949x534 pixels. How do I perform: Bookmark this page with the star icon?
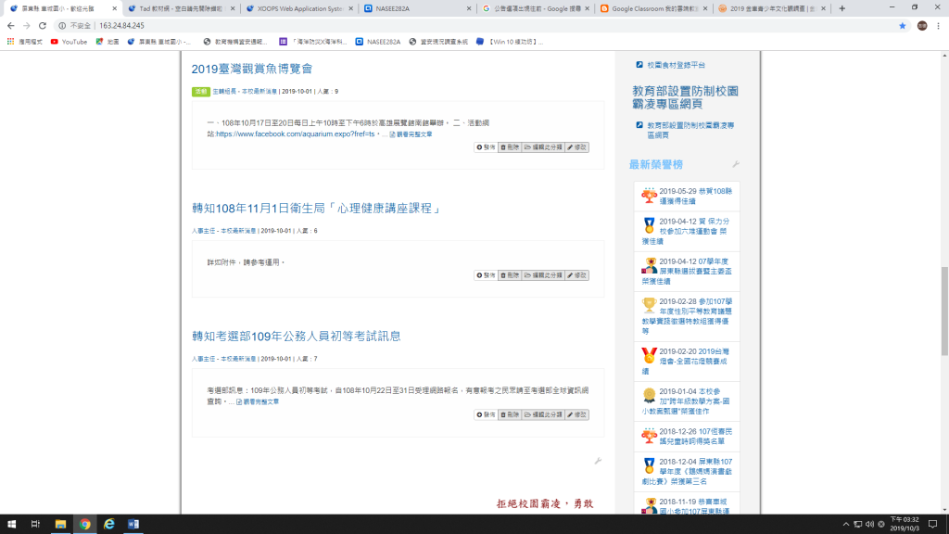903,26
